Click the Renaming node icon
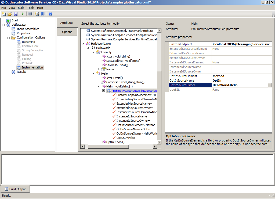Screen dimensions: 275x199 [19, 42]
